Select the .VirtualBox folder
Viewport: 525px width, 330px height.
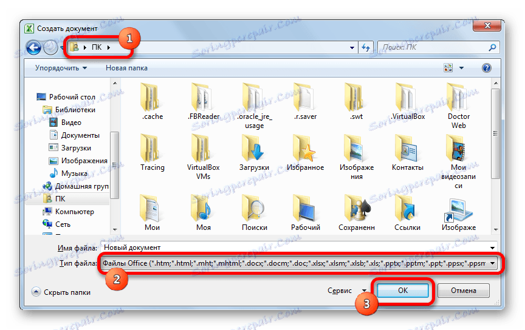coord(408,102)
